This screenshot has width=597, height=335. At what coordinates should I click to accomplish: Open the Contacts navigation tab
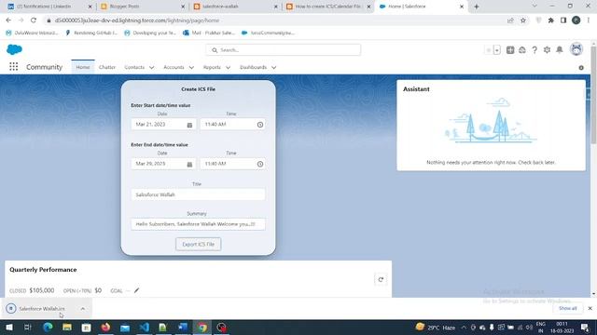(x=134, y=67)
